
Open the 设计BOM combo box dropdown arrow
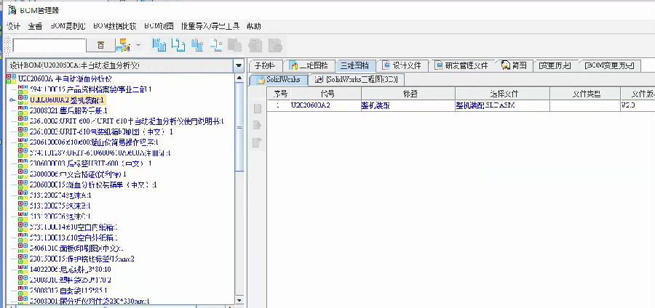239,66
